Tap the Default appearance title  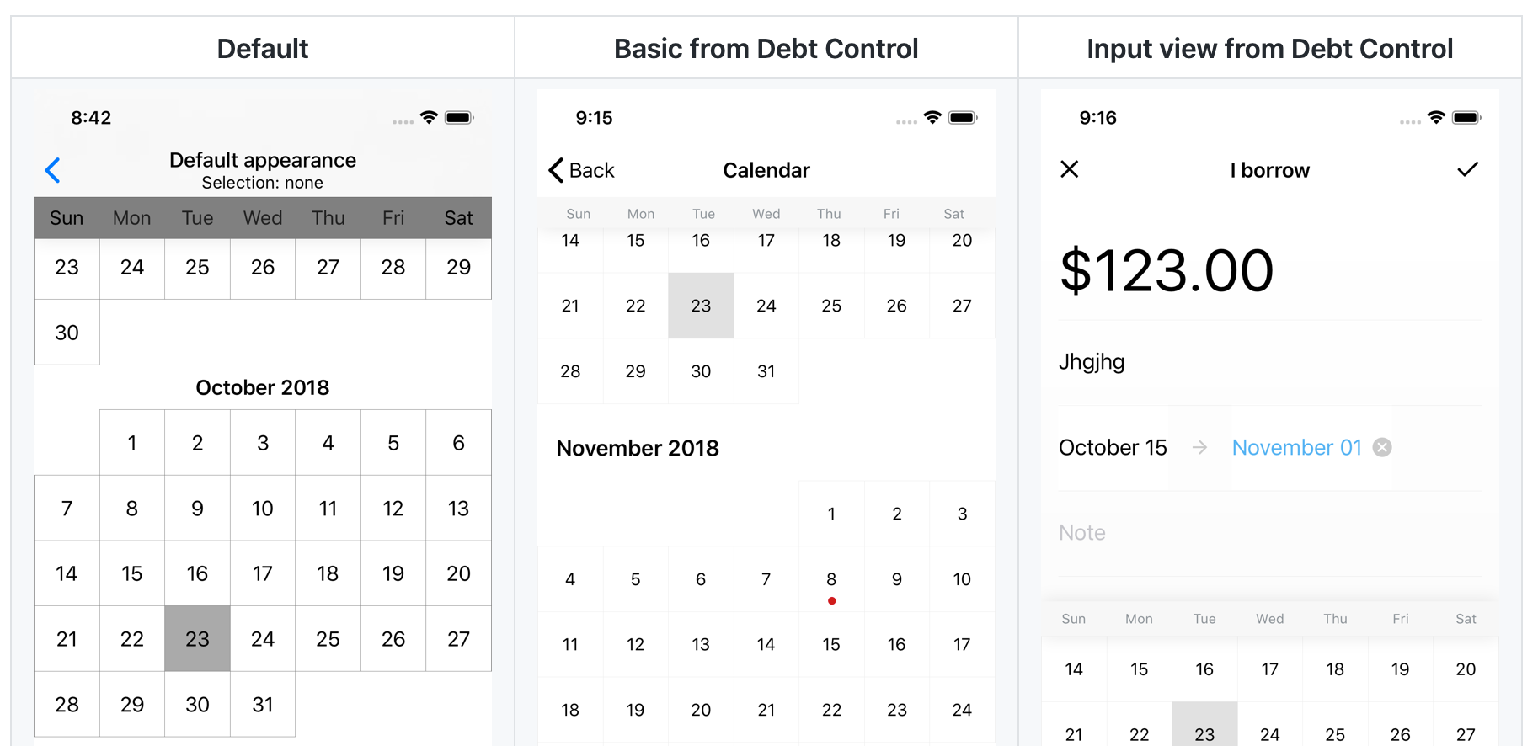pos(262,160)
